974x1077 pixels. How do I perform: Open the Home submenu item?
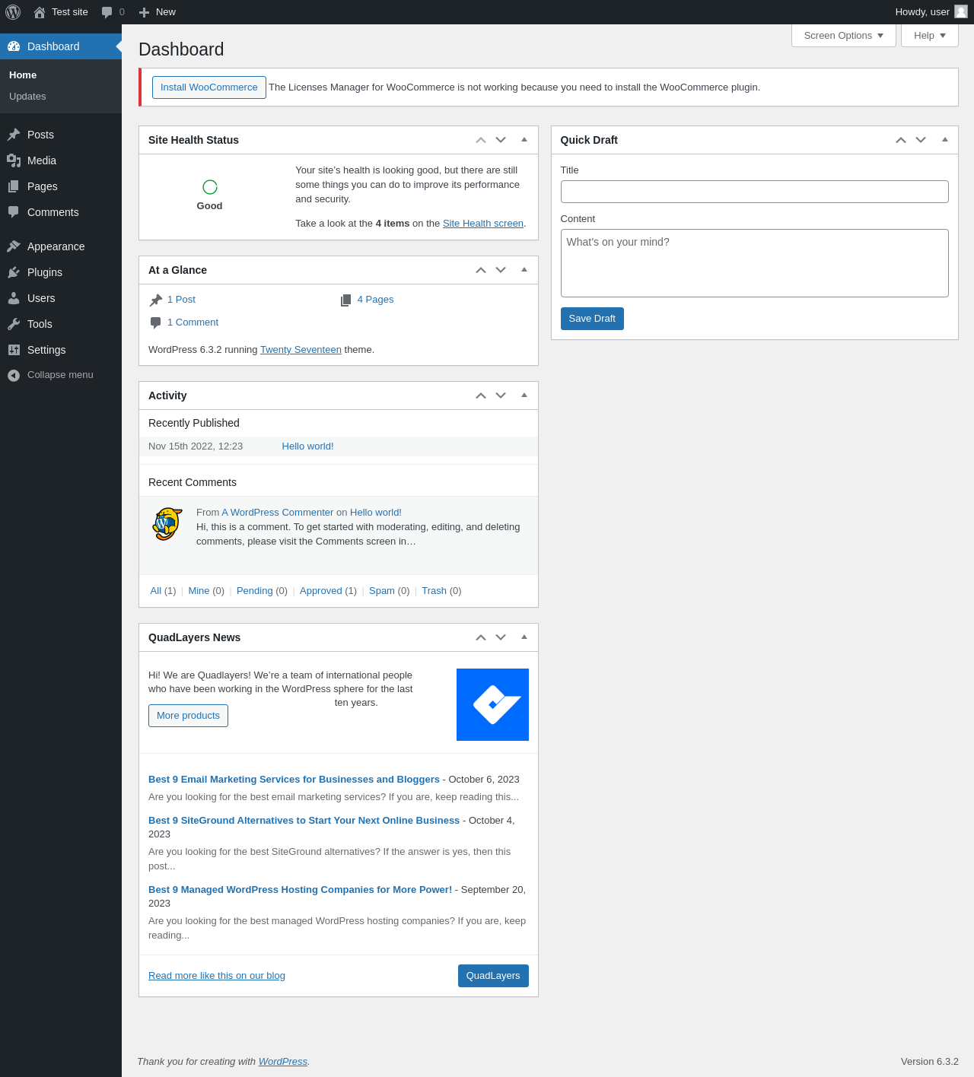click(x=61, y=75)
